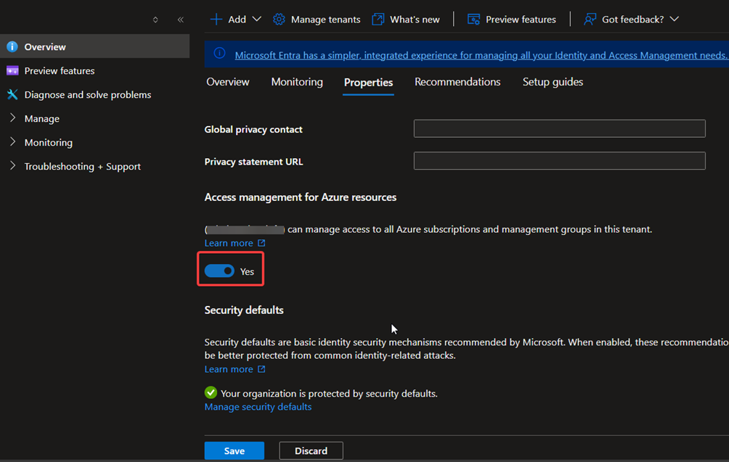Click the Got feedback person icon
Image resolution: width=729 pixels, height=462 pixels.
(x=590, y=20)
